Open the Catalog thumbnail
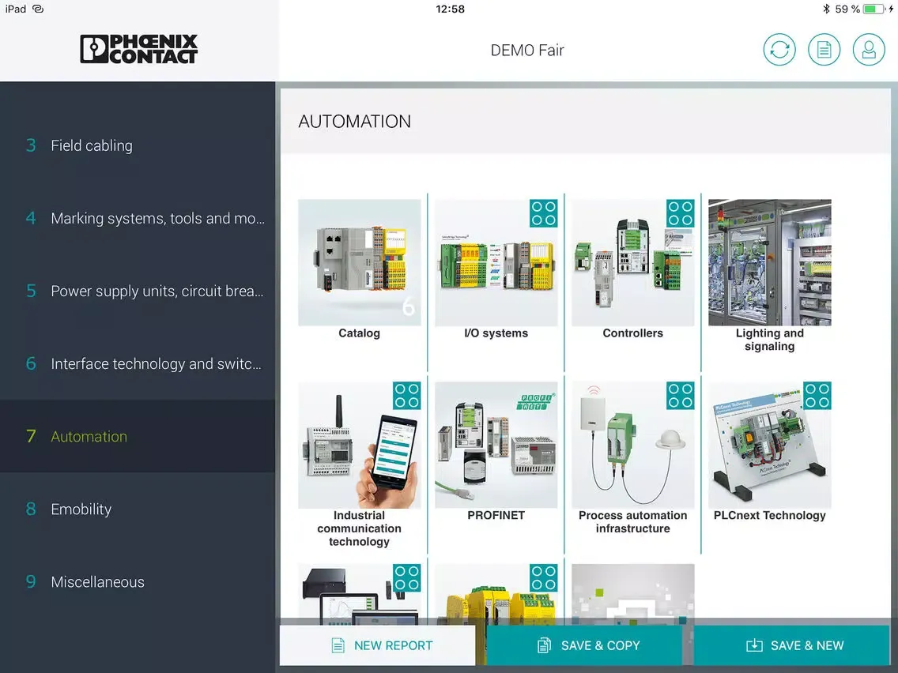898x673 pixels. 359,263
